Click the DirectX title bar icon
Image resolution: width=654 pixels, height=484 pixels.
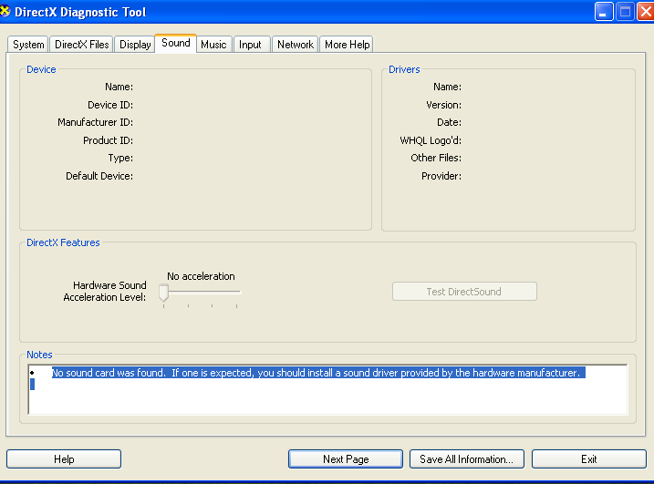(5, 11)
